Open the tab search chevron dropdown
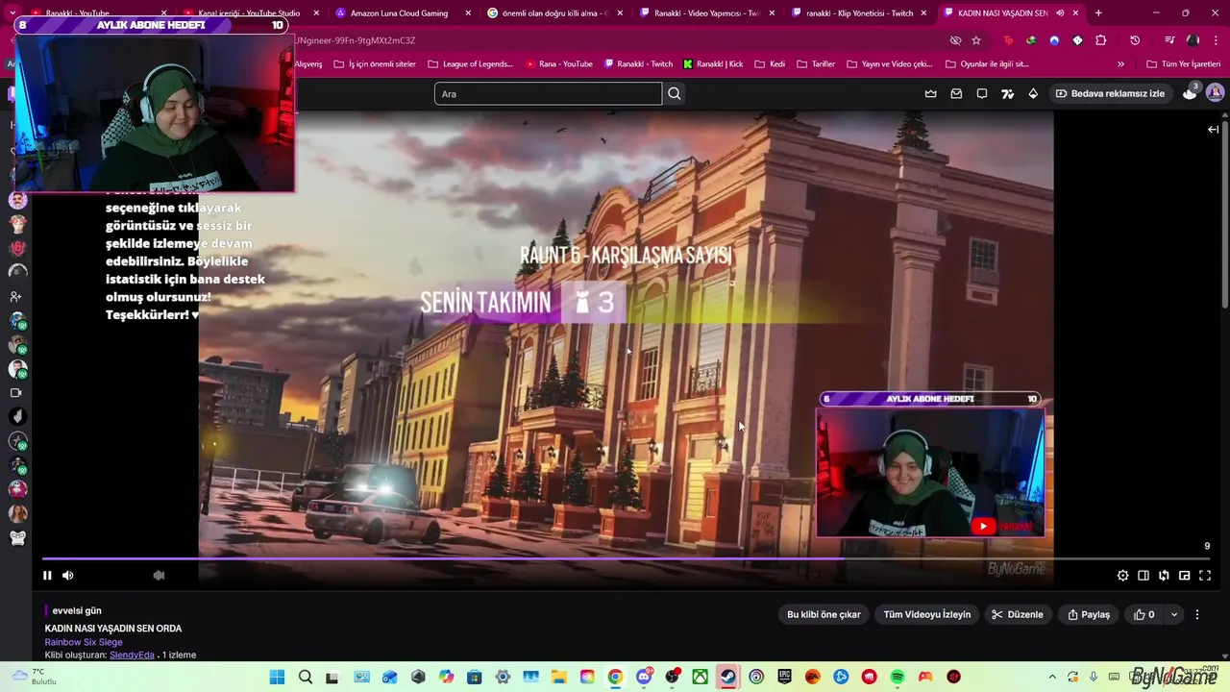The height and width of the screenshot is (692, 1230). [x=12, y=13]
